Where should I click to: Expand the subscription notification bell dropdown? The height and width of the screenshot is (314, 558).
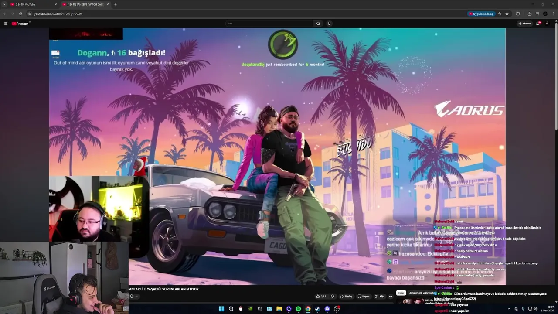134,297
